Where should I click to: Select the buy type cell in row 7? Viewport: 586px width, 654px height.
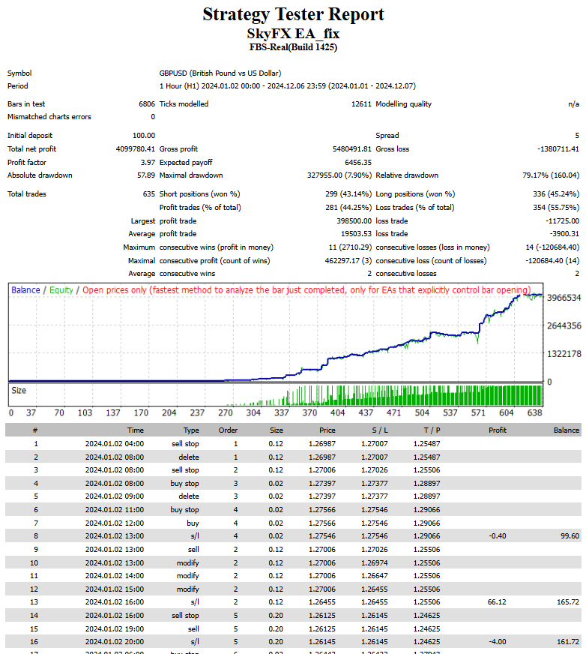pos(193,522)
